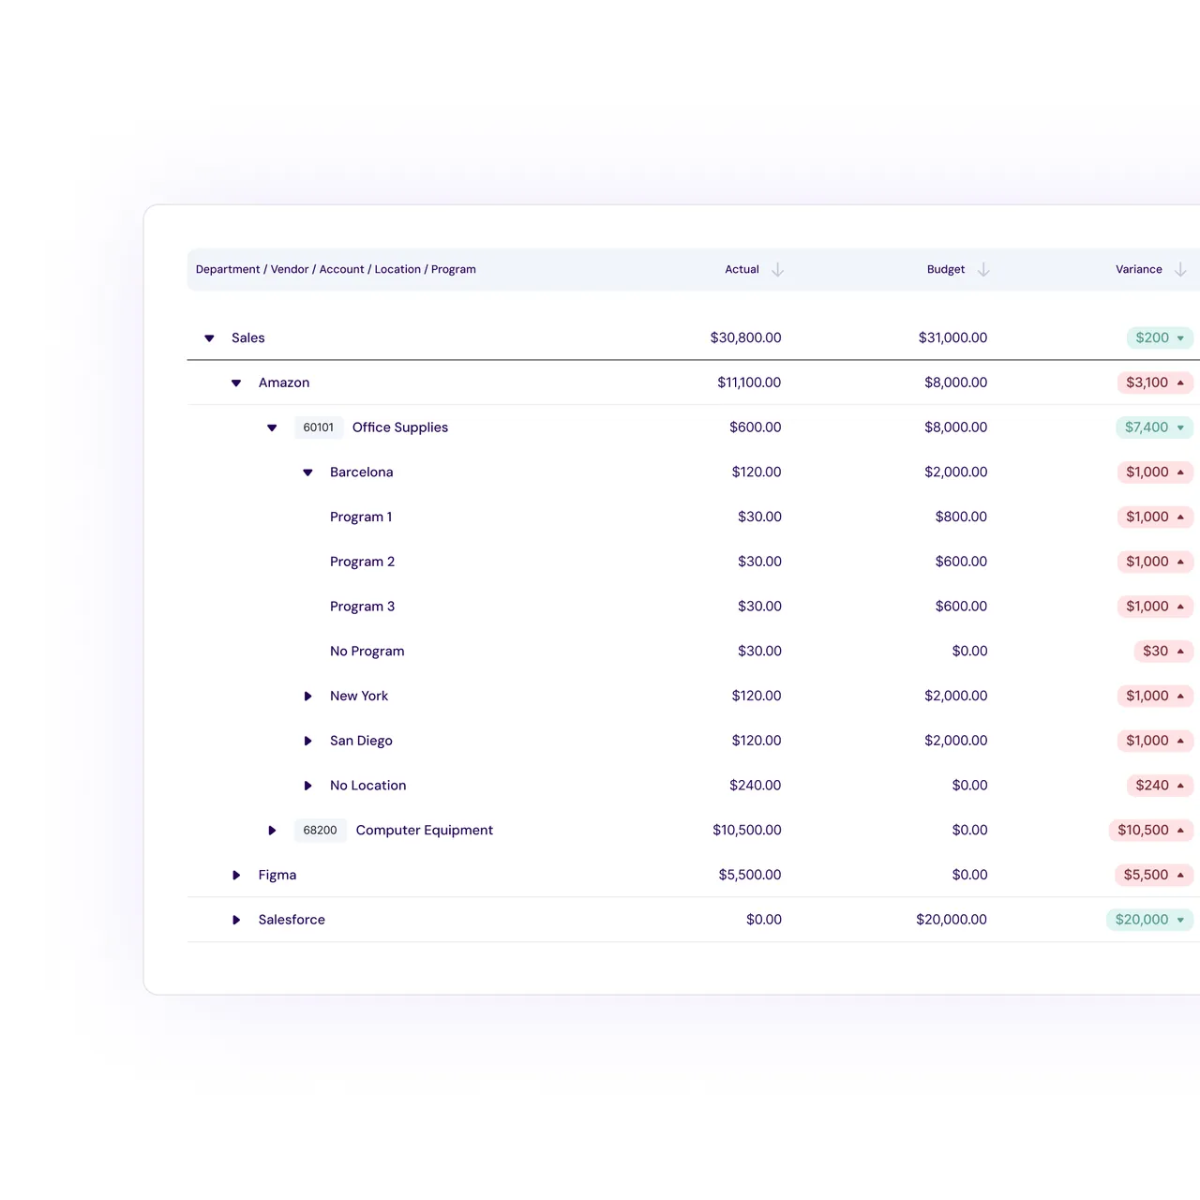Screen dimensions: 1200x1200
Task: Expand the Salesforce vendor row
Action: [236, 921]
